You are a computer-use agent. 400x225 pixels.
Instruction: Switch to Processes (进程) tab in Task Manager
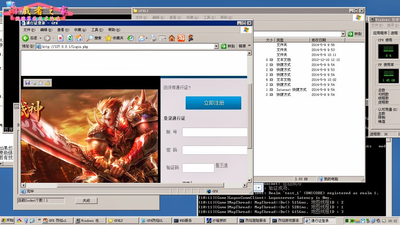(x=394, y=33)
